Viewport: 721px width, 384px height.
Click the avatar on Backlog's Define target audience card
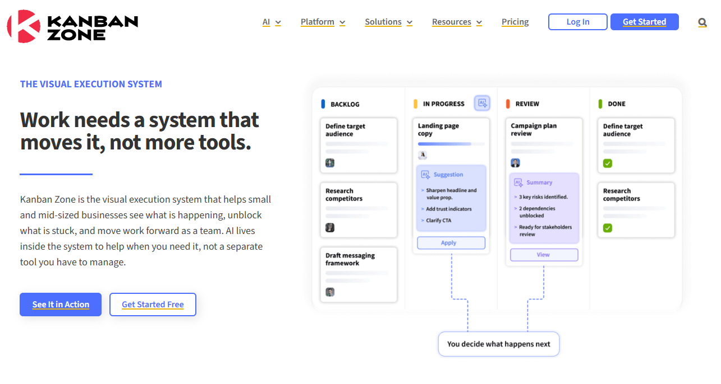coord(330,163)
